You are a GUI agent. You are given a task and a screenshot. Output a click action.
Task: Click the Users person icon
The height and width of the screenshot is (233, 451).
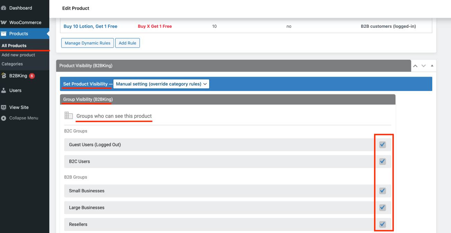(3, 90)
